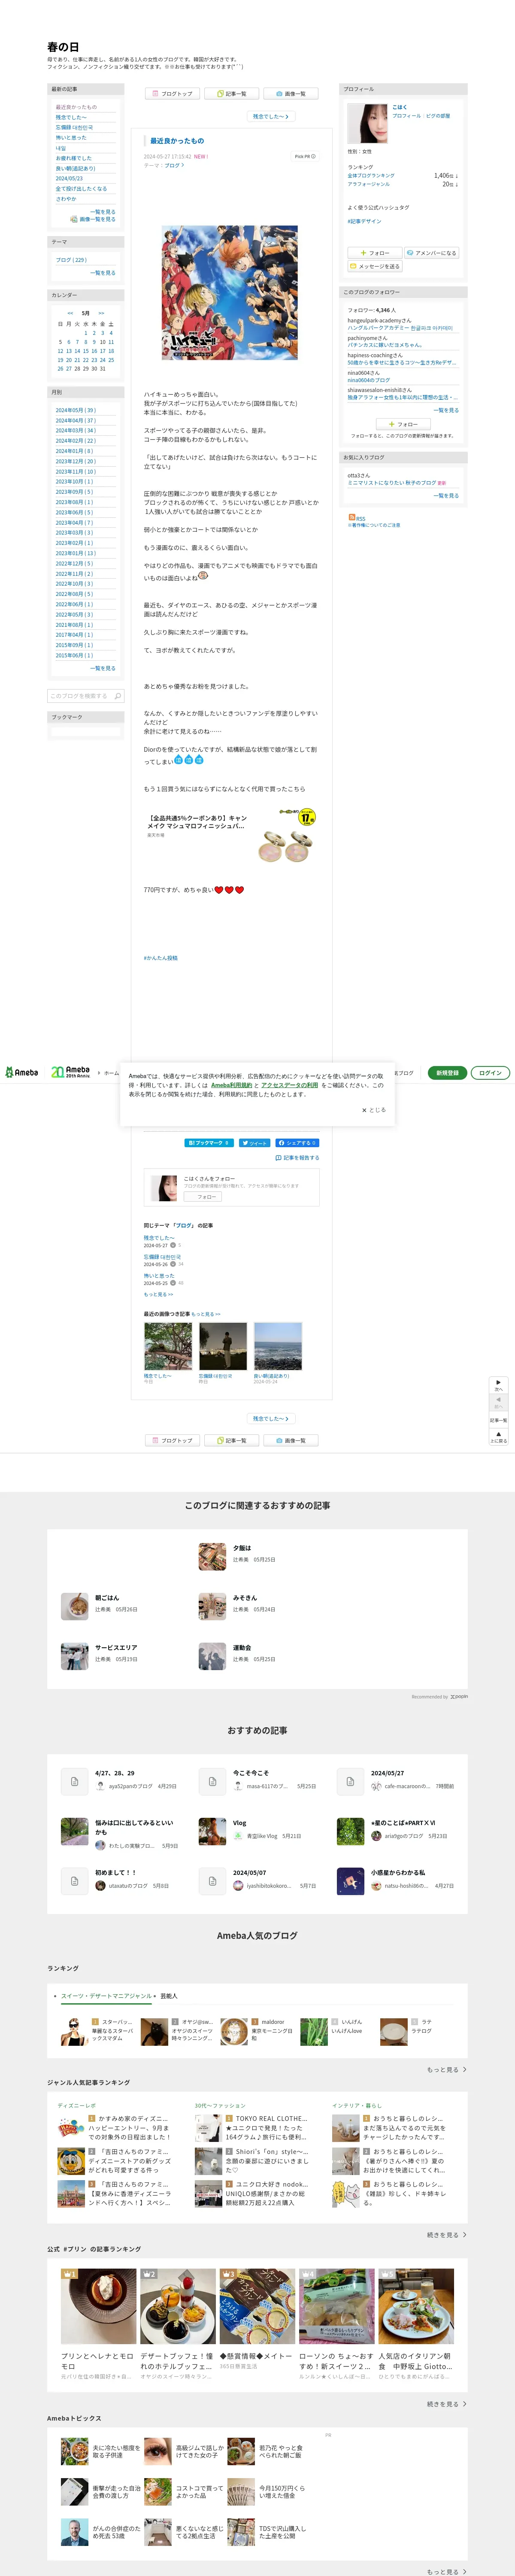Open the ディズニーレポ genre heading
Image resolution: width=515 pixels, height=2576 pixels.
pos(77,2105)
